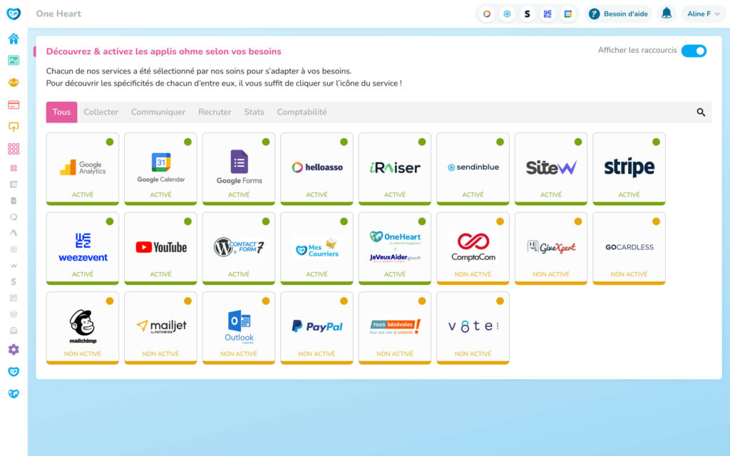Switch to the Collecter tab

coord(101,113)
